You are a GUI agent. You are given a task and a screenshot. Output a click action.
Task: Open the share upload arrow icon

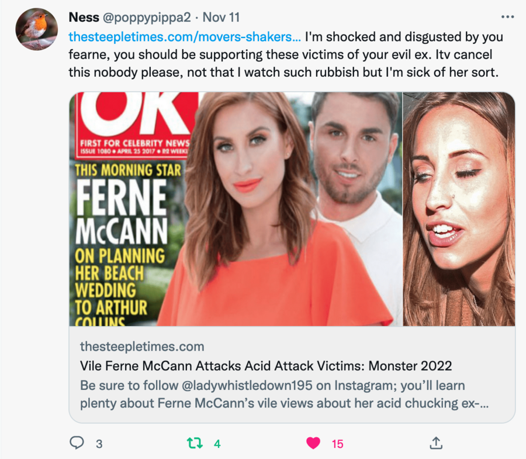(435, 443)
